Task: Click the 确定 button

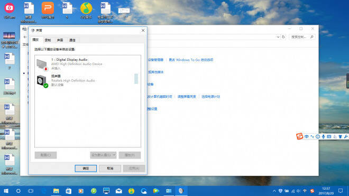Action: [86, 169]
